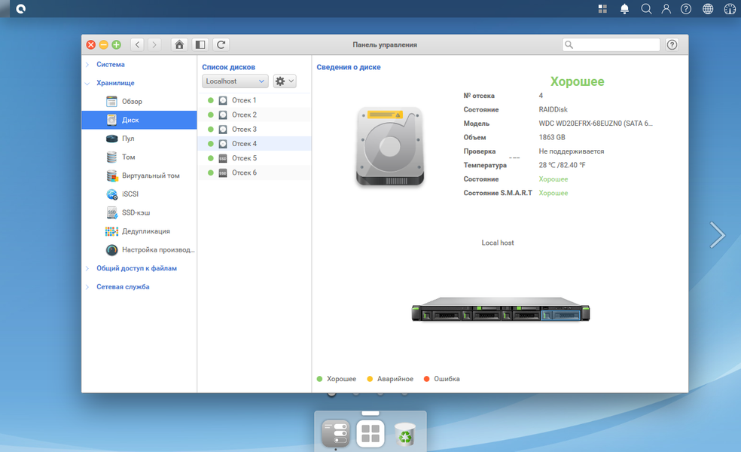Open the user account icon in top bar
This screenshot has height=452, width=741.
tap(666, 9)
